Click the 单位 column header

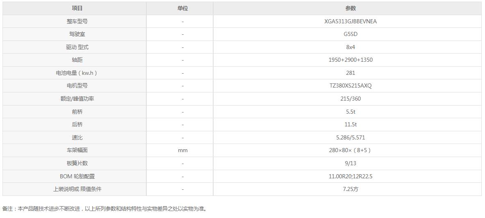pyautogui.click(x=182, y=8)
